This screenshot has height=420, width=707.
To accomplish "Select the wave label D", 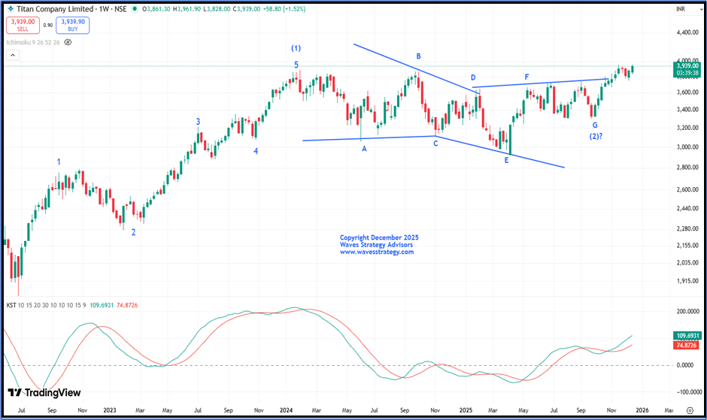I will tap(473, 77).
